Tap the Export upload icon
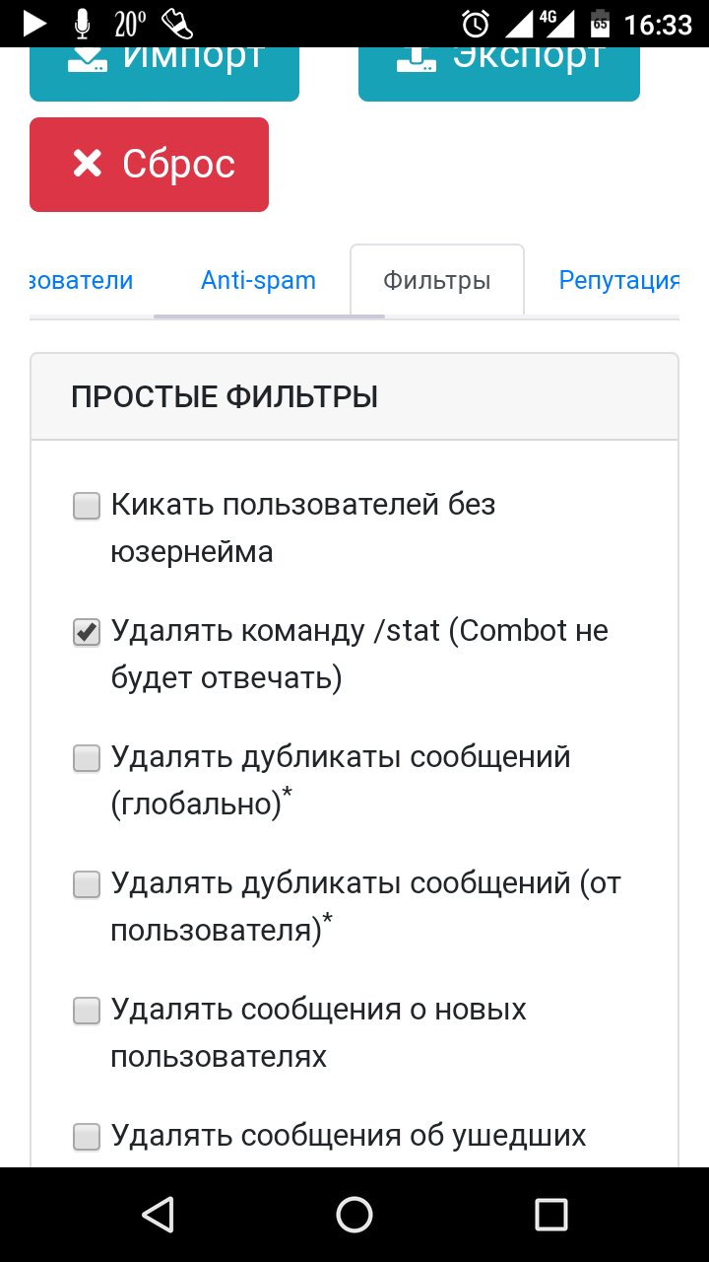Image resolution: width=709 pixels, height=1262 pixels. coord(416,59)
